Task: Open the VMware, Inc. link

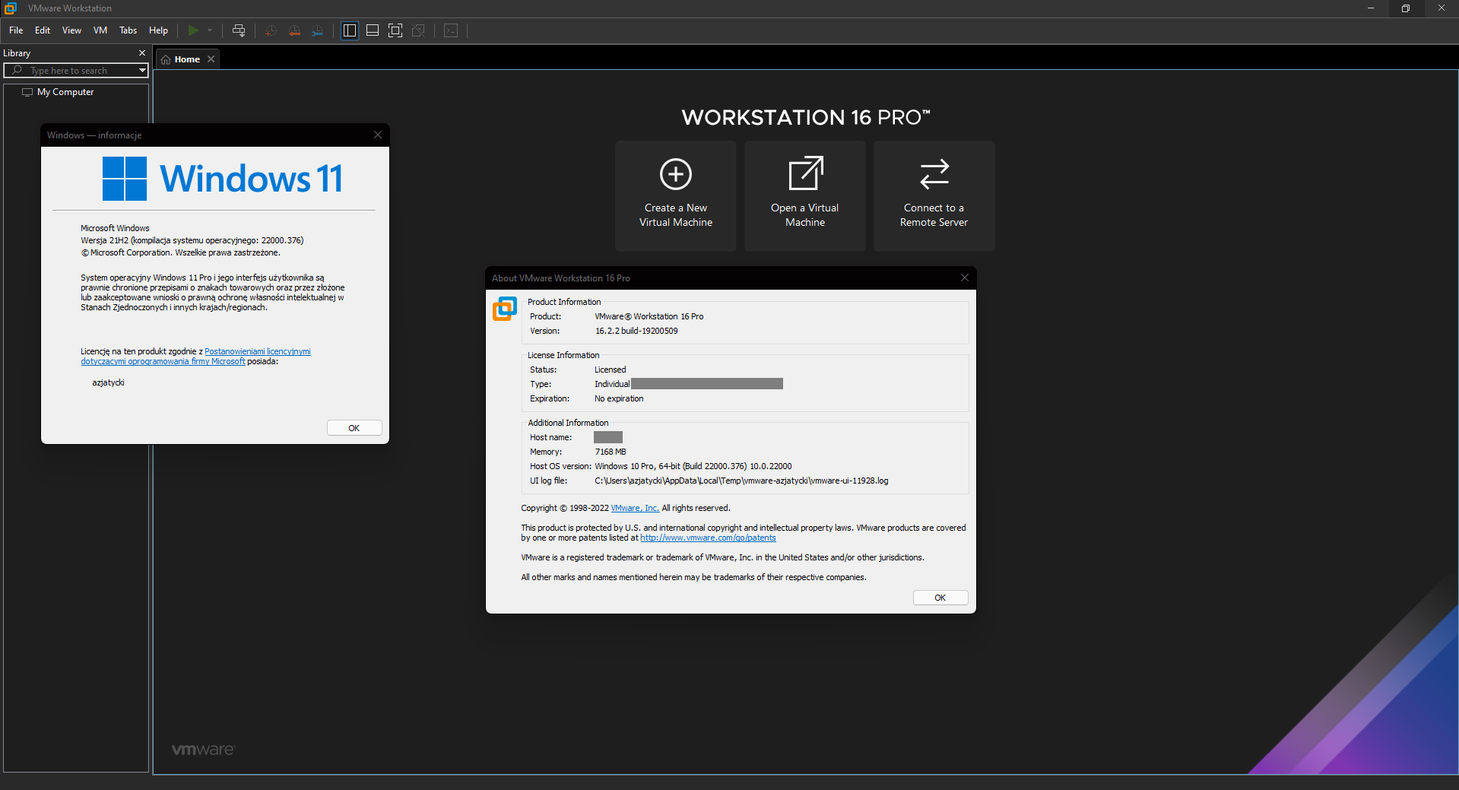Action: pos(635,508)
